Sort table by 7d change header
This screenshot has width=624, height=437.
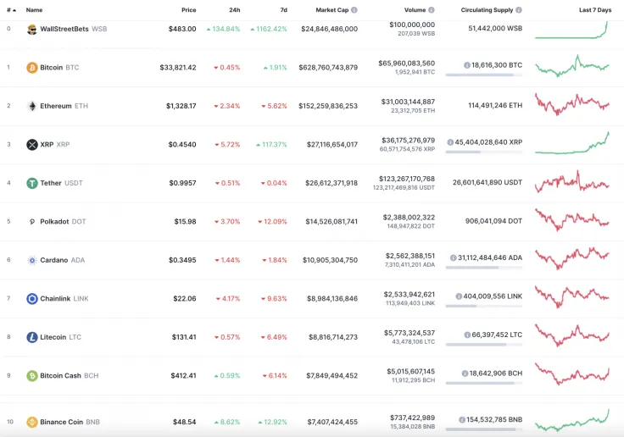click(283, 10)
